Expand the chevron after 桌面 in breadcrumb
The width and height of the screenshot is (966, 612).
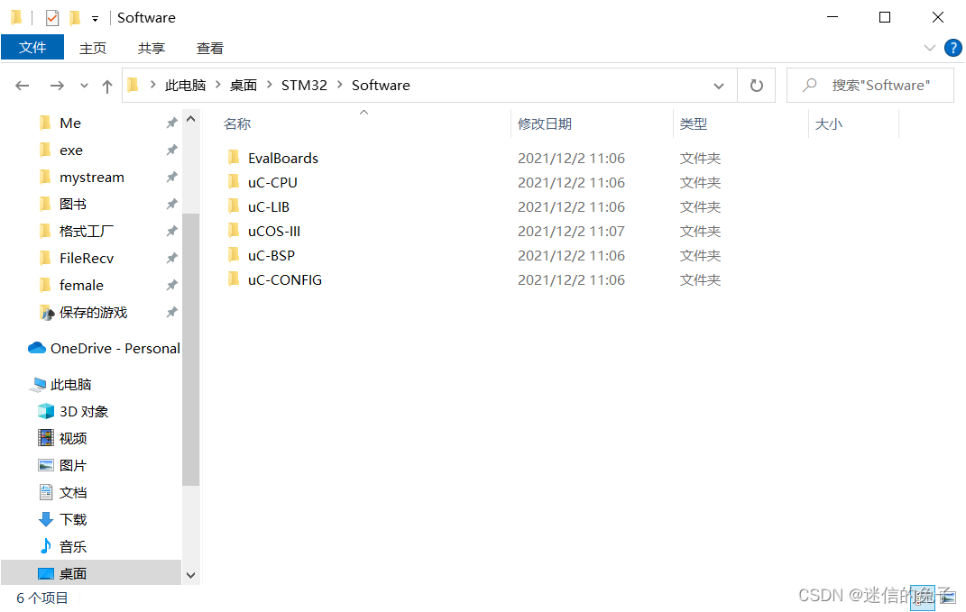coord(269,85)
